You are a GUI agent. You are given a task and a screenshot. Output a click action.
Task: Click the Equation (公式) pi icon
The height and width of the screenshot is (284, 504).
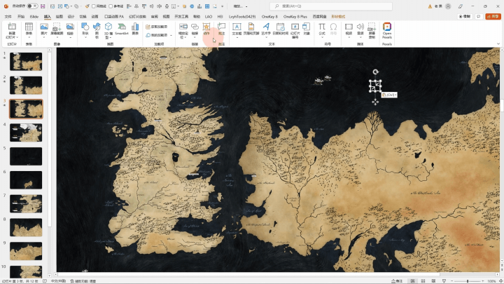(x=322, y=28)
